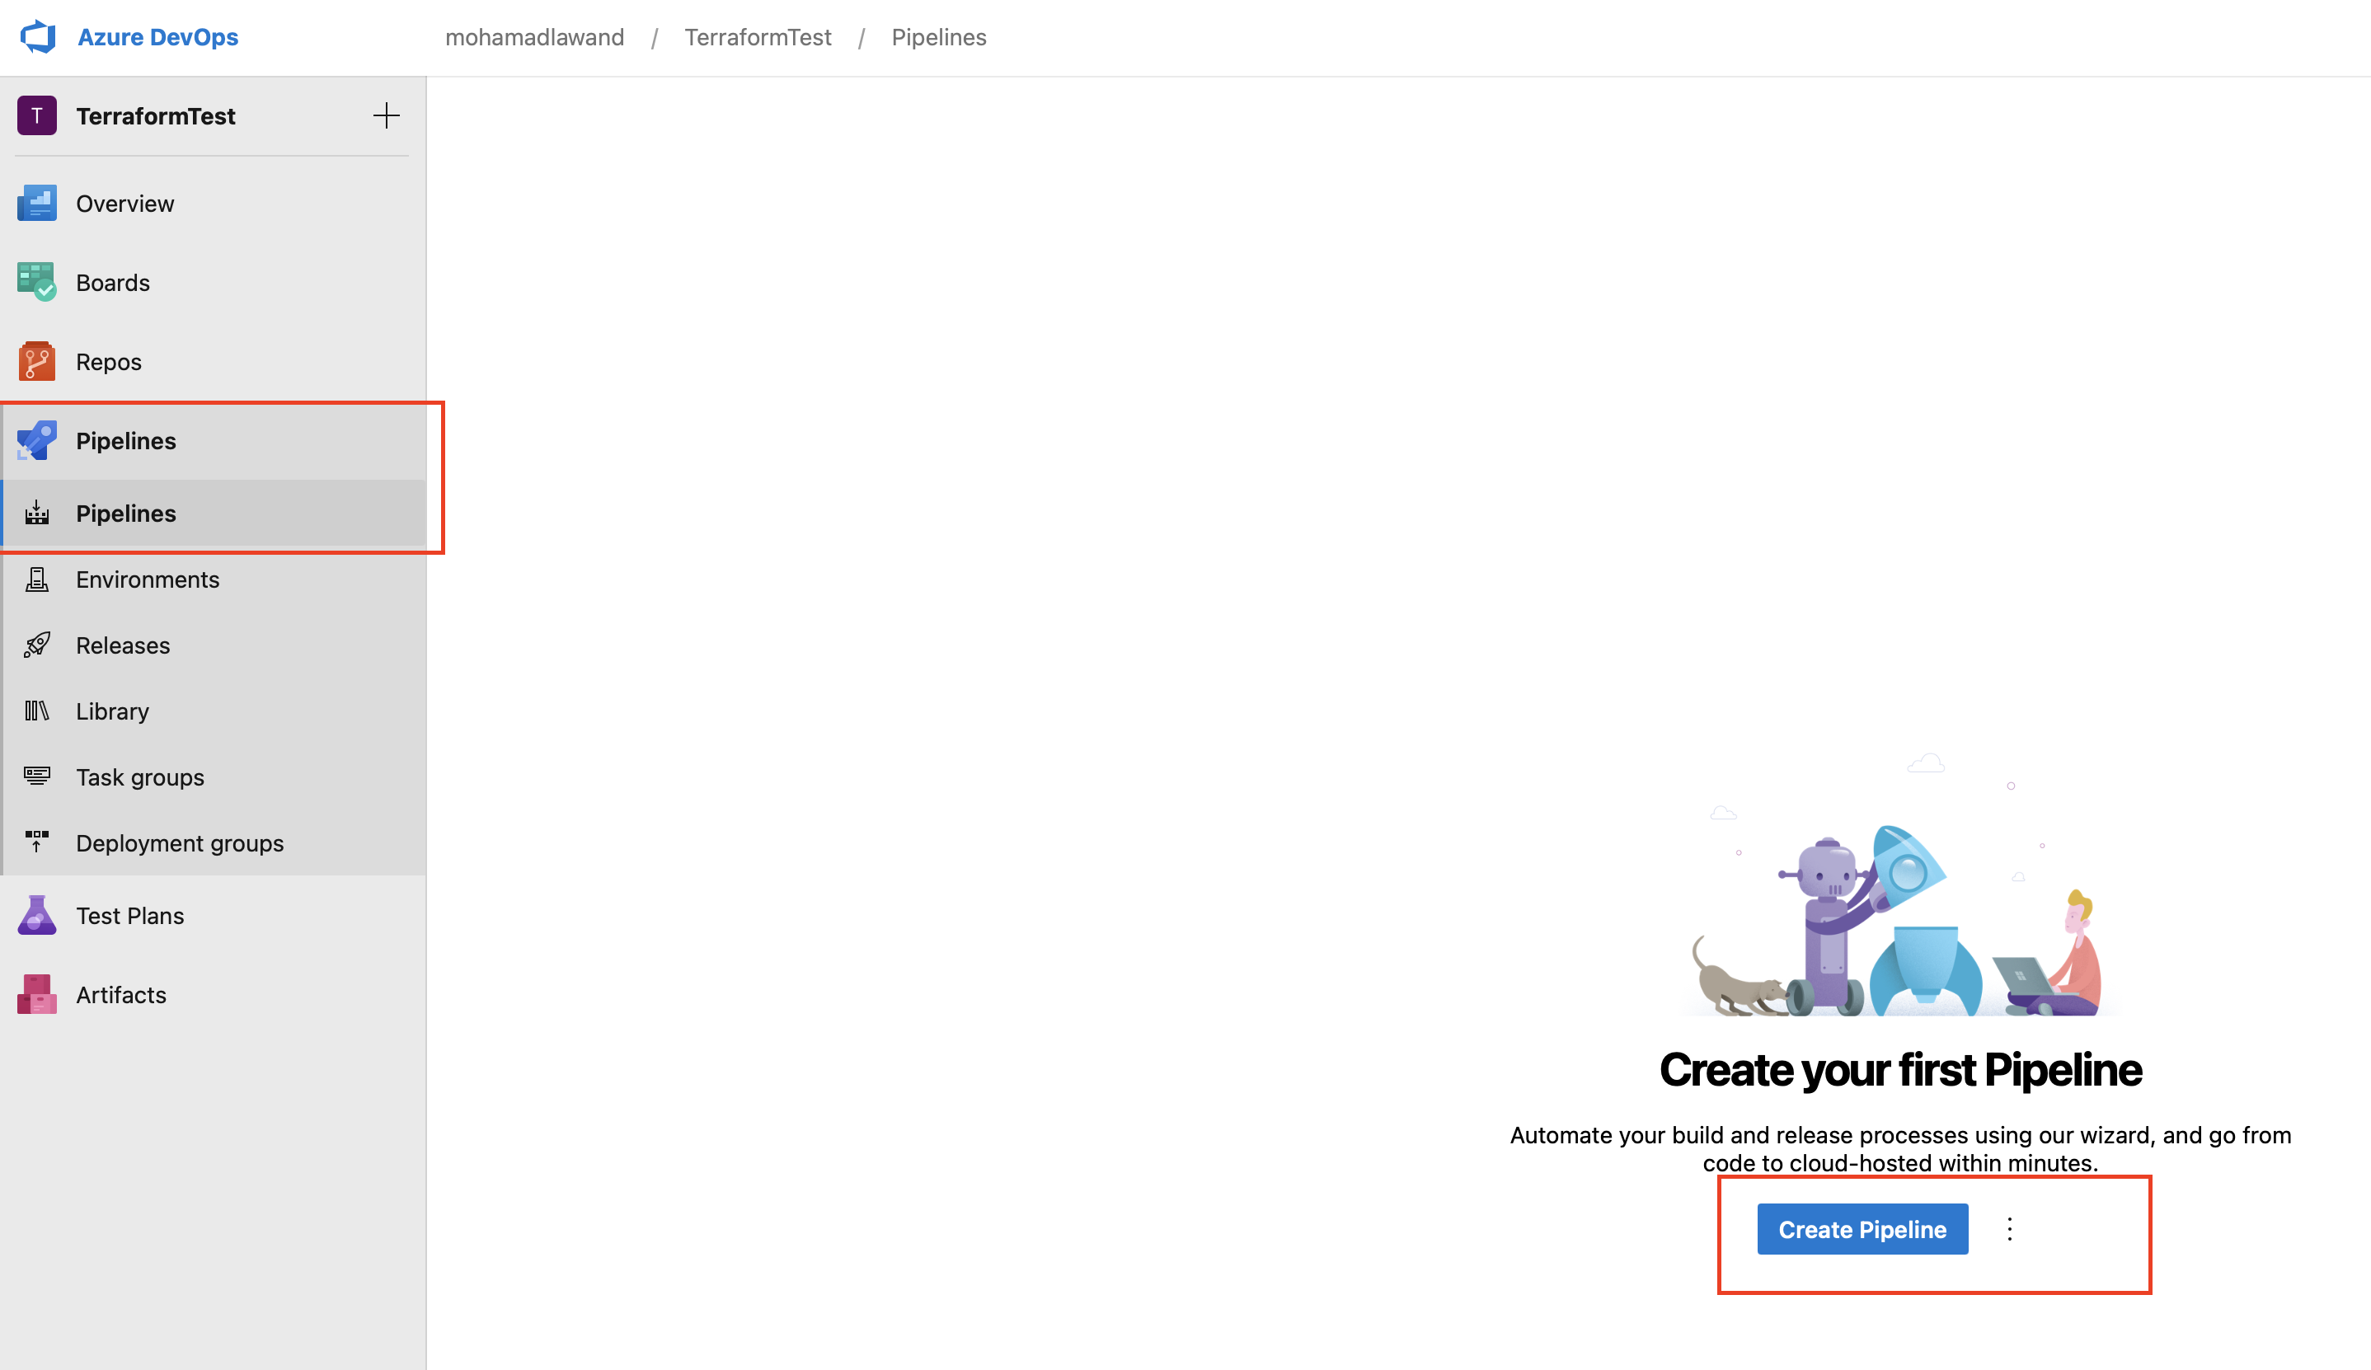Image resolution: width=2371 pixels, height=1370 pixels.
Task: Click the plus icon beside TerraformTest
Action: 386,115
